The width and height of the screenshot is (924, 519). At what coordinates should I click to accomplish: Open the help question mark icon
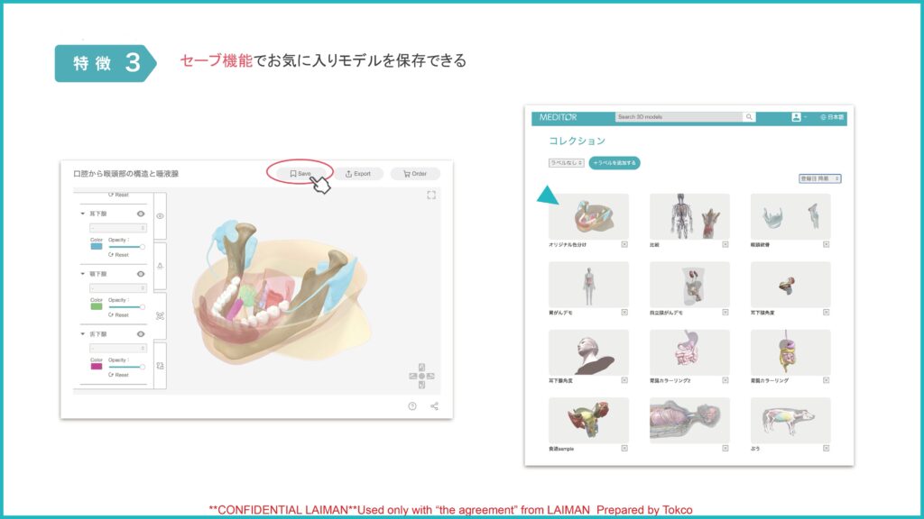point(412,406)
